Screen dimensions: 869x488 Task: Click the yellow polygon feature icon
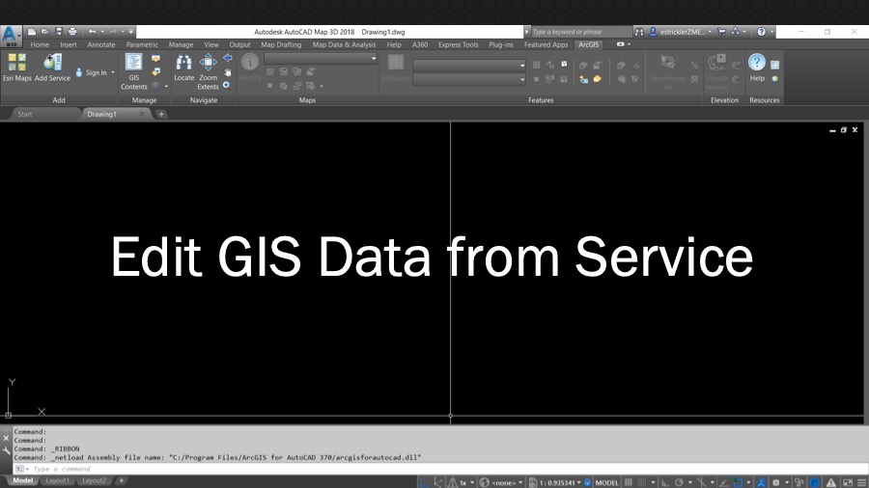597,79
